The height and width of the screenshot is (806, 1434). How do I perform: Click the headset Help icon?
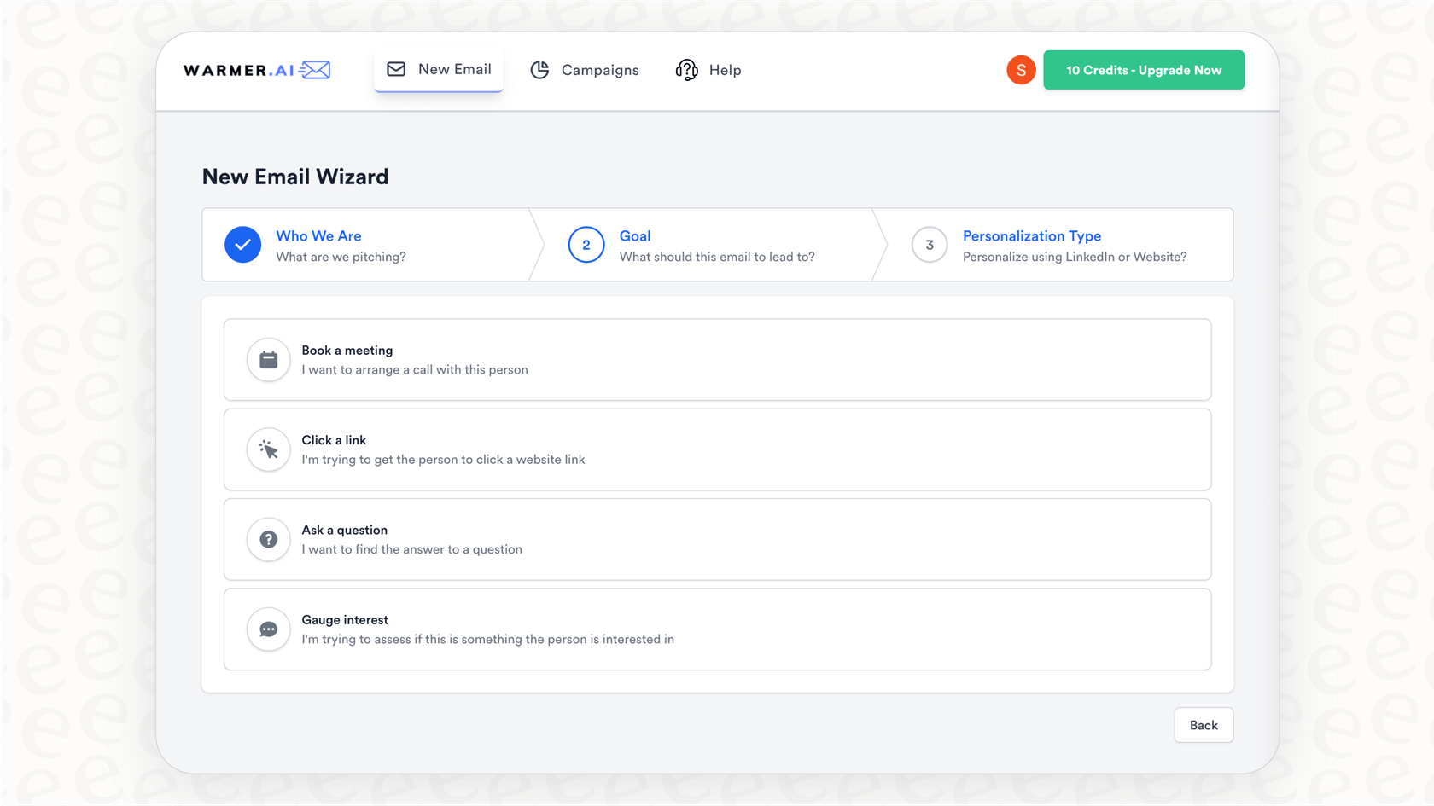[x=686, y=70]
